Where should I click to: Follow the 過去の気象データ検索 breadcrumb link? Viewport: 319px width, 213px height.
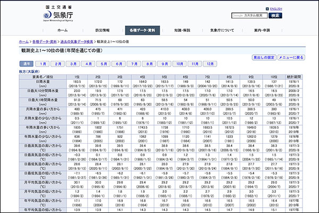[77, 42]
